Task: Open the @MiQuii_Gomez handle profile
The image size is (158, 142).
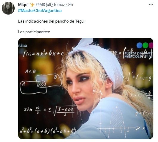Action: pyautogui.click(x=50, y=5)
